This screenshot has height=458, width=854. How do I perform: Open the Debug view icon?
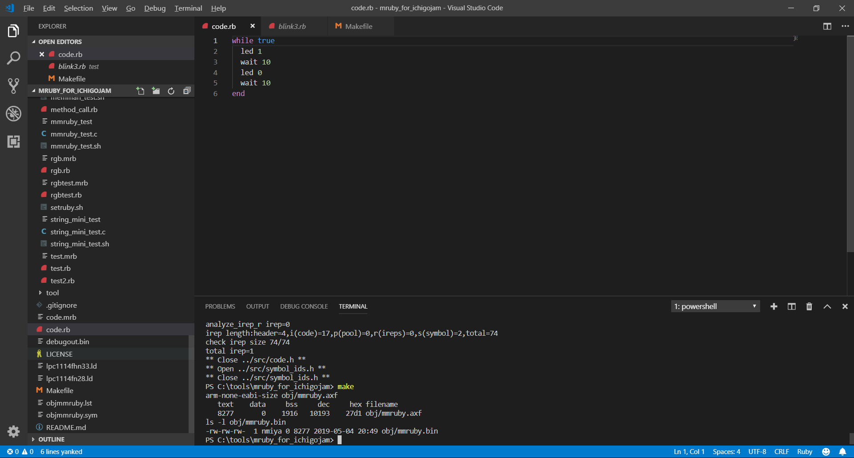tap(13, 114)
